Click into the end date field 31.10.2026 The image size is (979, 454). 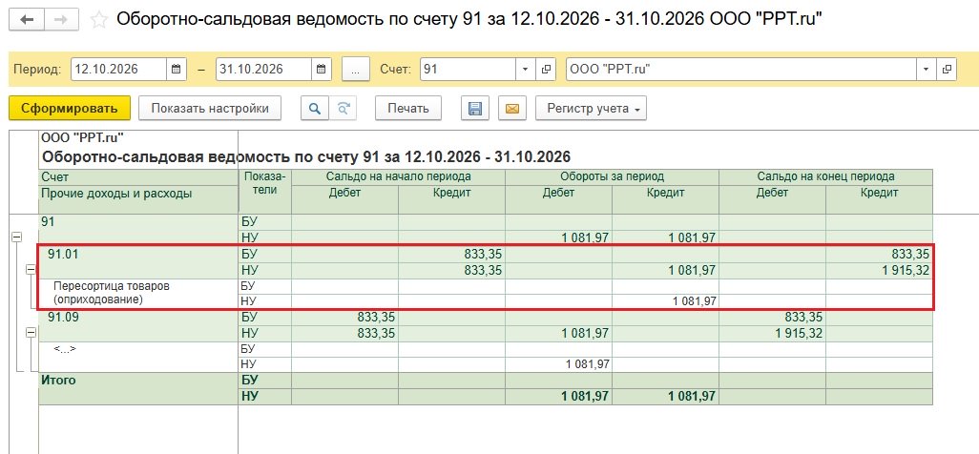point(263,70)
